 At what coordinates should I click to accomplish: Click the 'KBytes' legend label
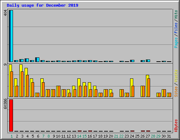(x=176, y=126)
